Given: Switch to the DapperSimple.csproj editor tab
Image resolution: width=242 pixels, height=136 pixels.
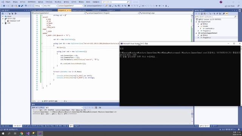Looking at the screenshot, I should point(79,10).
